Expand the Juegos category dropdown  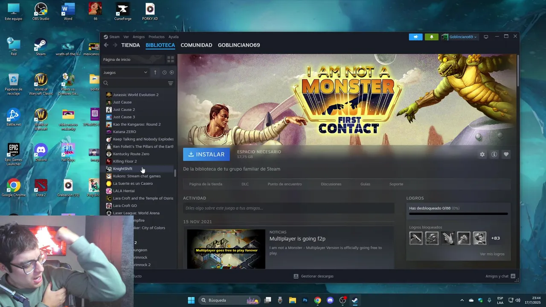click(x=125, y=72)
